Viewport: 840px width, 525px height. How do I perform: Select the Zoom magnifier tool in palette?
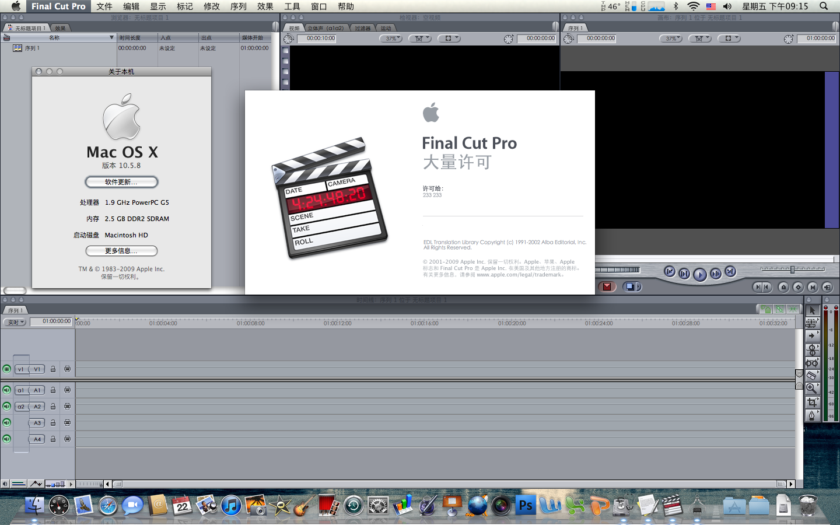812,388
